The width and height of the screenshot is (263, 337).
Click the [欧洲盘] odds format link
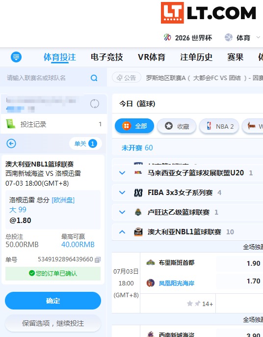[63, 200]
